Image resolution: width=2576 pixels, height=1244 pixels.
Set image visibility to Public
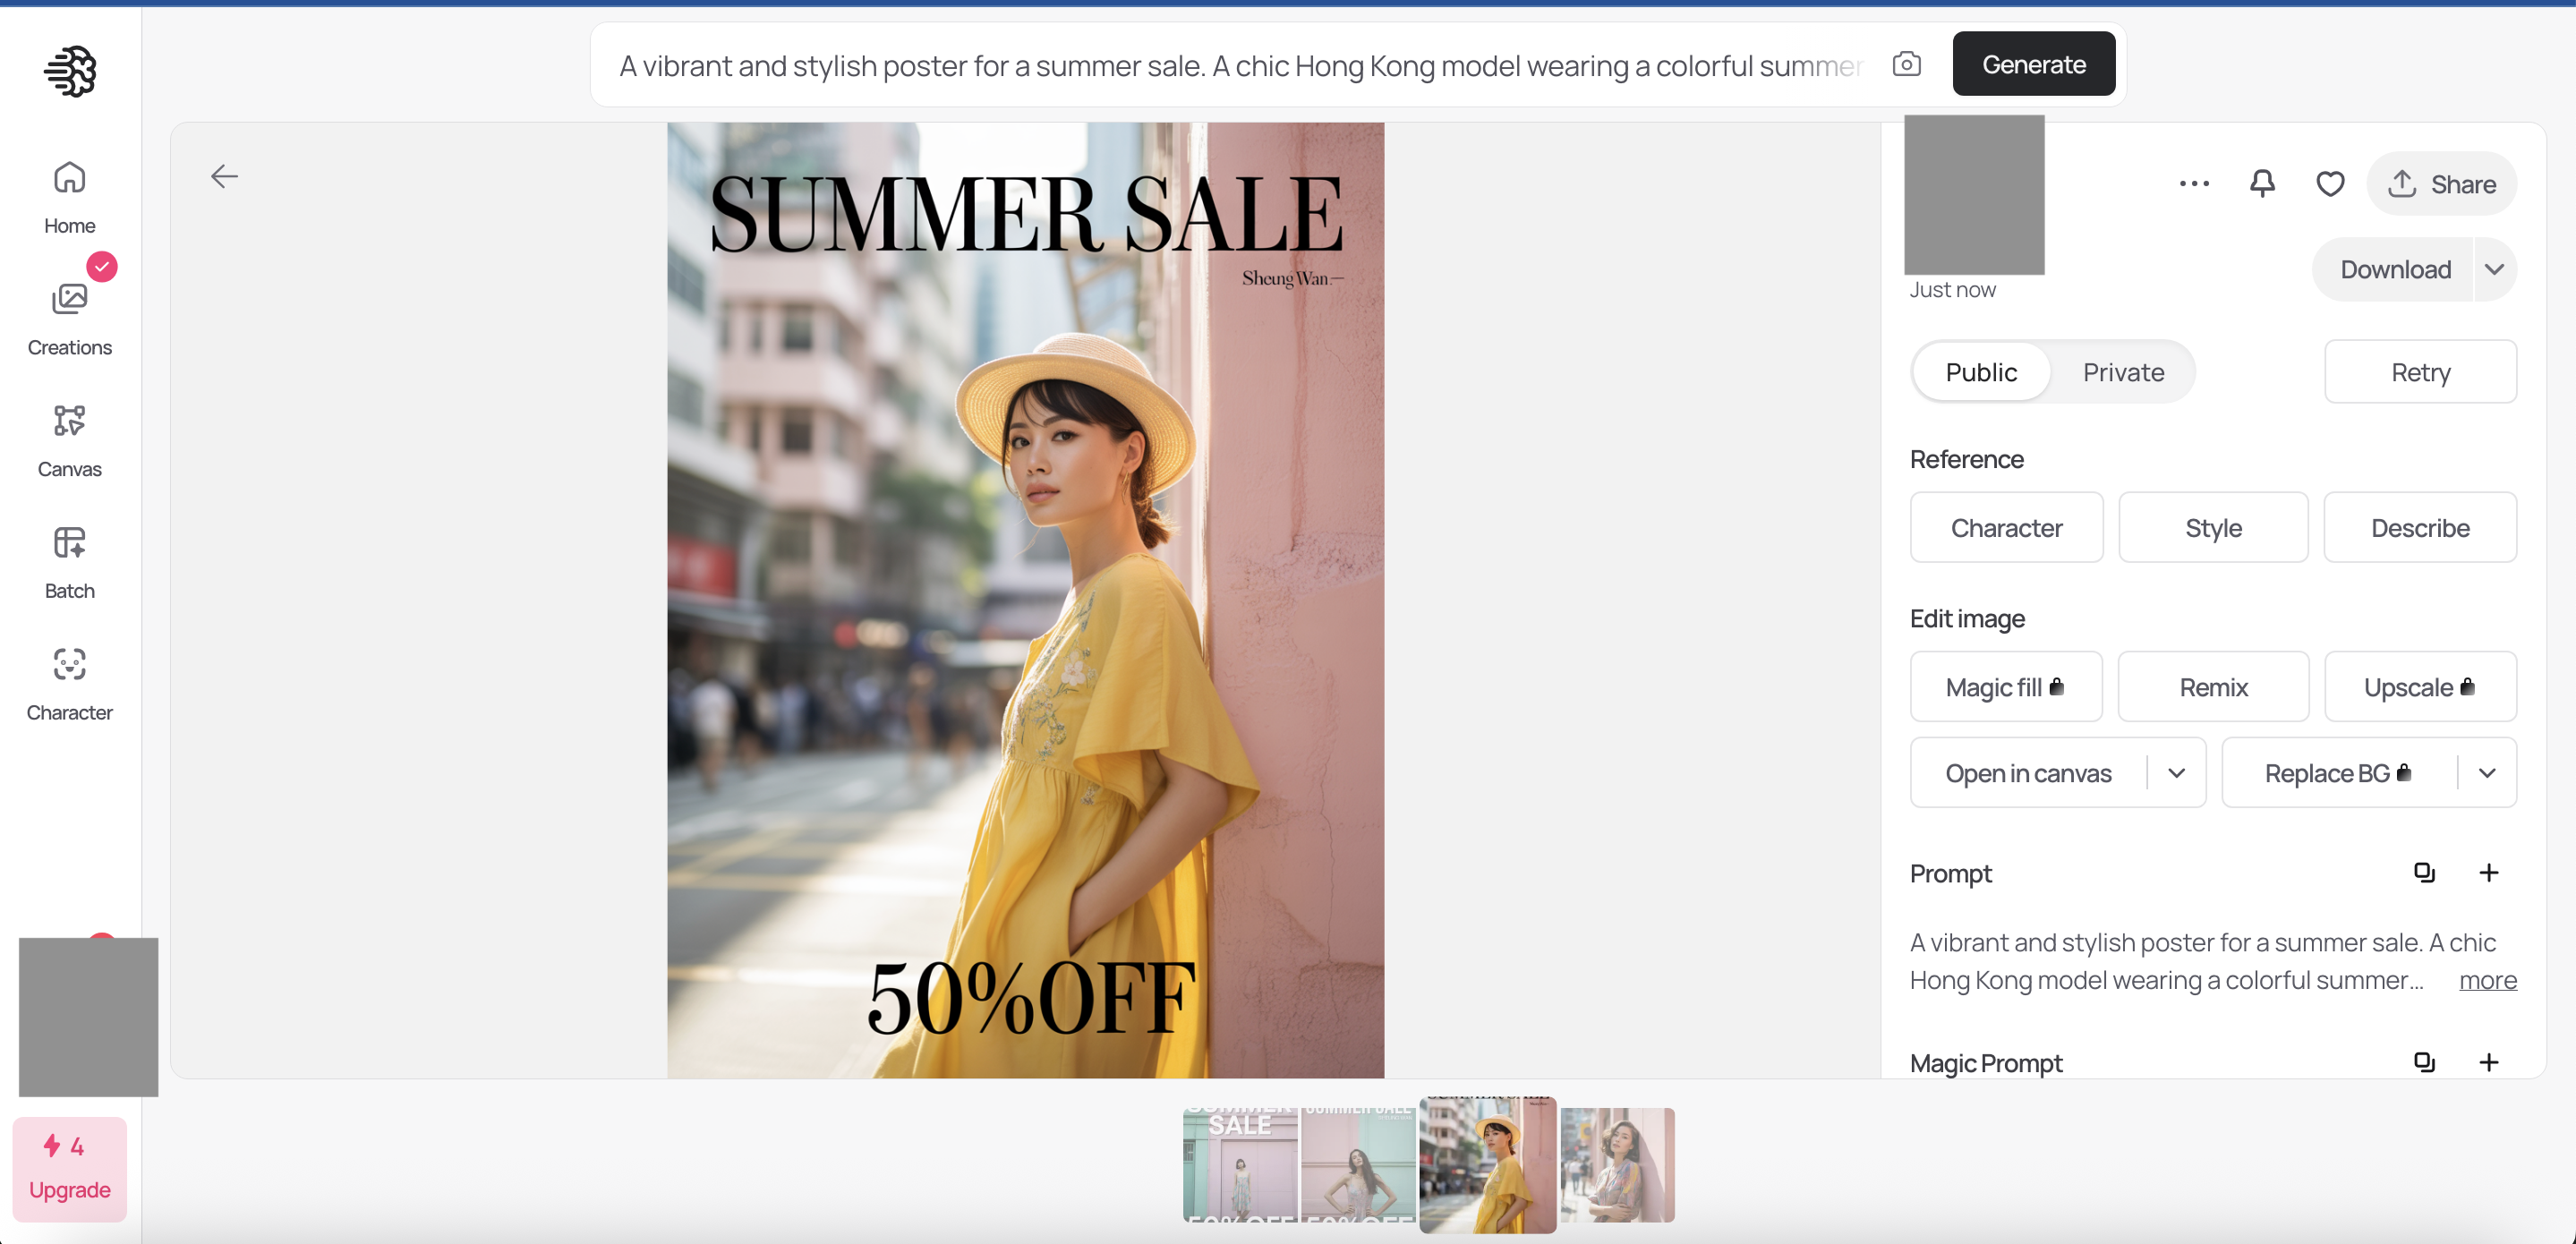click(x=1980, y=372)
